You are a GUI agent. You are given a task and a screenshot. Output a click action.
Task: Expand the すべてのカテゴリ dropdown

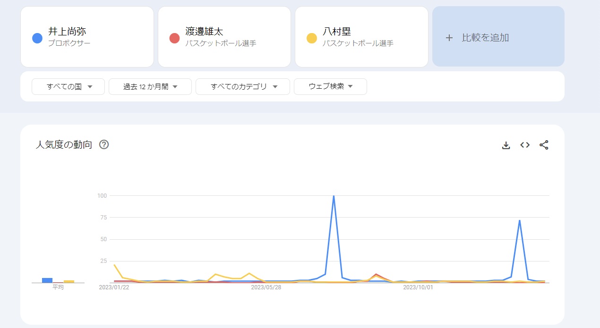point(243,86)
